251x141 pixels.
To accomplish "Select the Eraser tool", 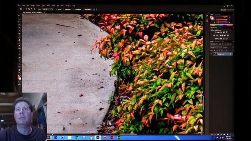I will tap(20, 46).
